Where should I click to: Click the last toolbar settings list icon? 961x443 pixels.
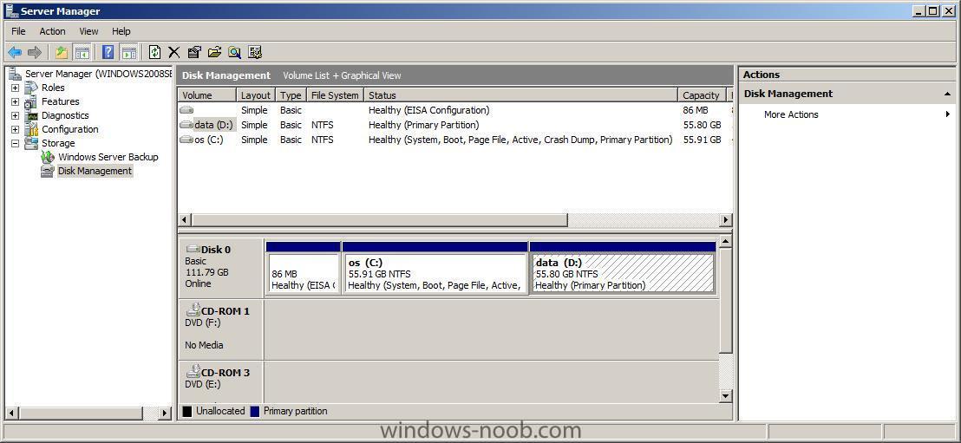point(255,53)
